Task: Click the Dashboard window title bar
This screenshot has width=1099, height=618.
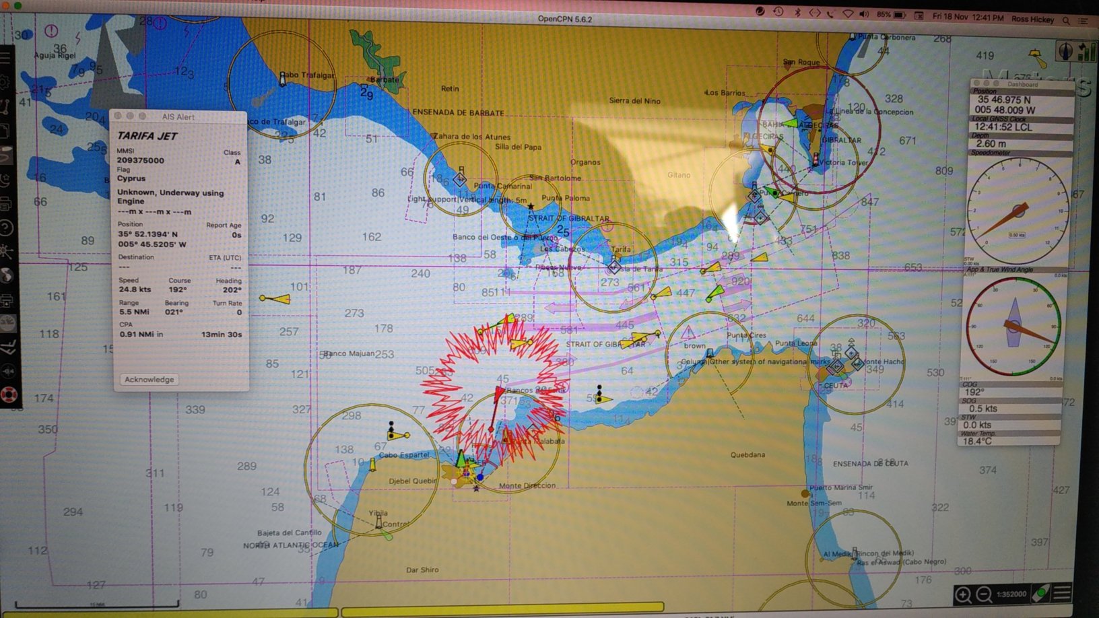Action: 1022,84
